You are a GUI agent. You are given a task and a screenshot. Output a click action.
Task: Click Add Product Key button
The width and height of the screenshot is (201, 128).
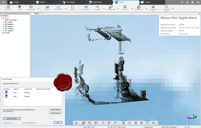pos(11,119)
